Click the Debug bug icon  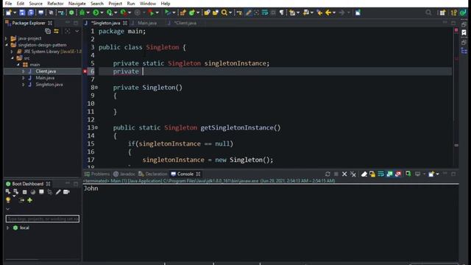pos(82,13)
